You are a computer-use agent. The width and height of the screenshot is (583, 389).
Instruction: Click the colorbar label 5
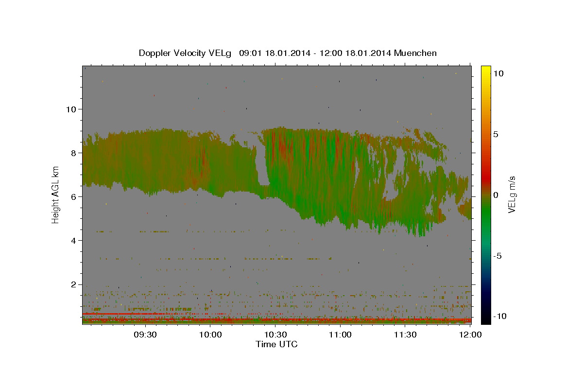point(497,134)
